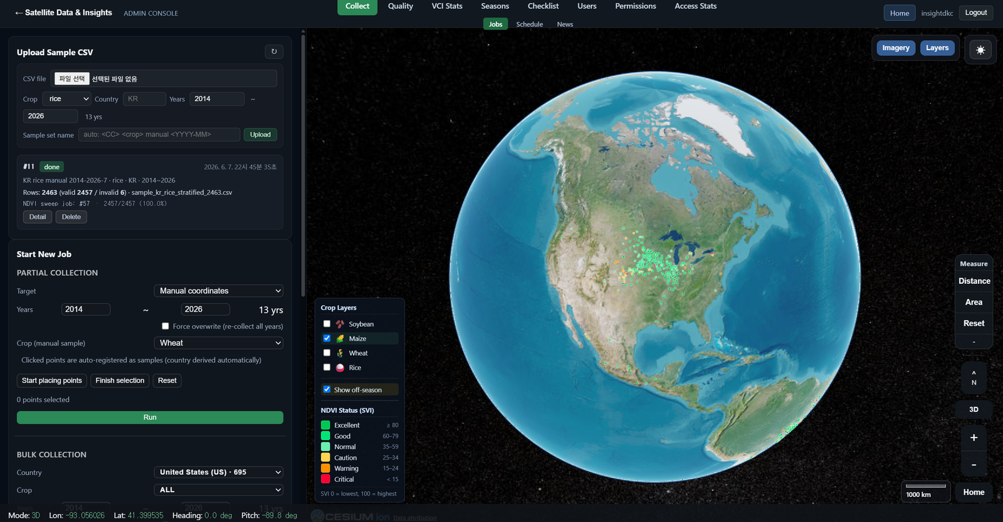Click the green Run button
This screenshot has width=1003, height=522.
tap(150, 417)
